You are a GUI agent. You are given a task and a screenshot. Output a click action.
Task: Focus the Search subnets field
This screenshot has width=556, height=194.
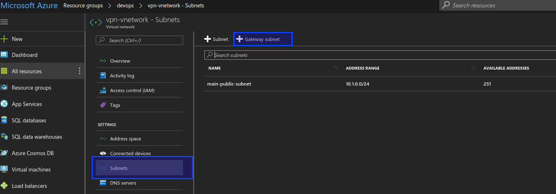(380, 55)
